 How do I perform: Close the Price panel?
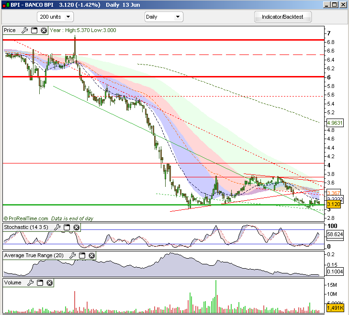pyautogui.click(x=44, y=30)
